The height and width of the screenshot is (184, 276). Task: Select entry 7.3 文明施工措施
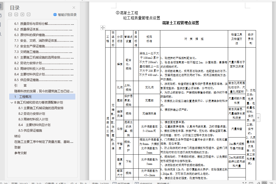click(x=43, y=52)
